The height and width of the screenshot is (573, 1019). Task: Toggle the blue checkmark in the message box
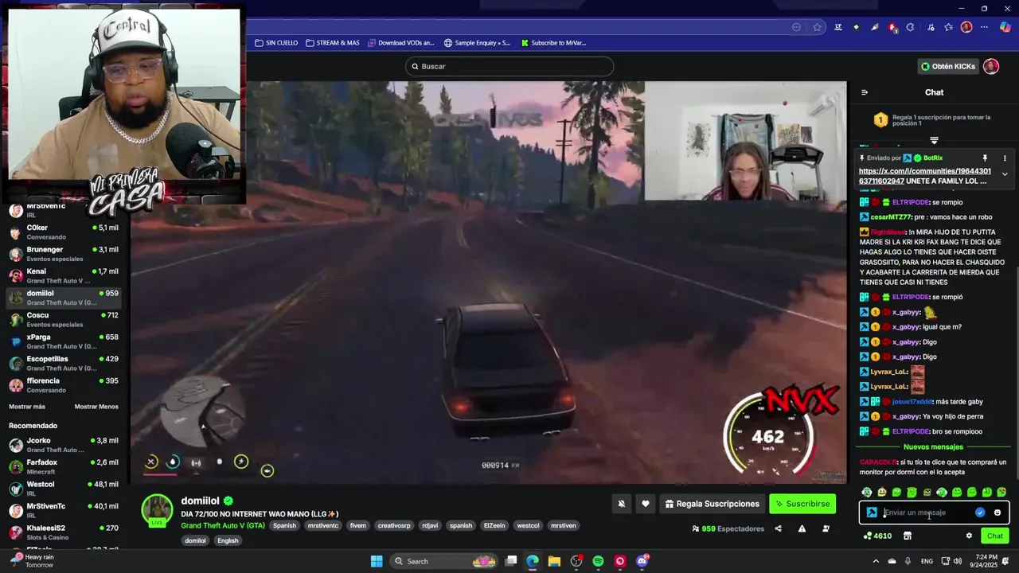point(980,513)
